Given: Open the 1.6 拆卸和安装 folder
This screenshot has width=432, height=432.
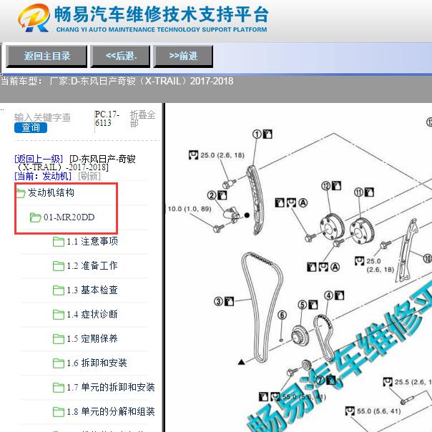Looking at the screenshot, I should coord(97,363).
